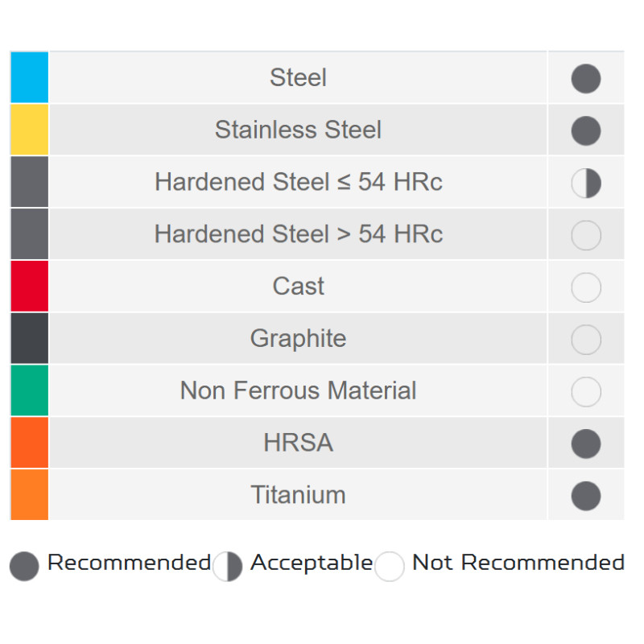This screenshot has height=644, width=644.
Task: Click the half-filled circle for Hardened Steel ≤ 54 HRc
Action: [586, 184]
